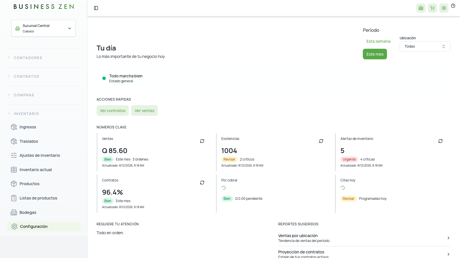Refresh the Ventas card

coord(202,141)
